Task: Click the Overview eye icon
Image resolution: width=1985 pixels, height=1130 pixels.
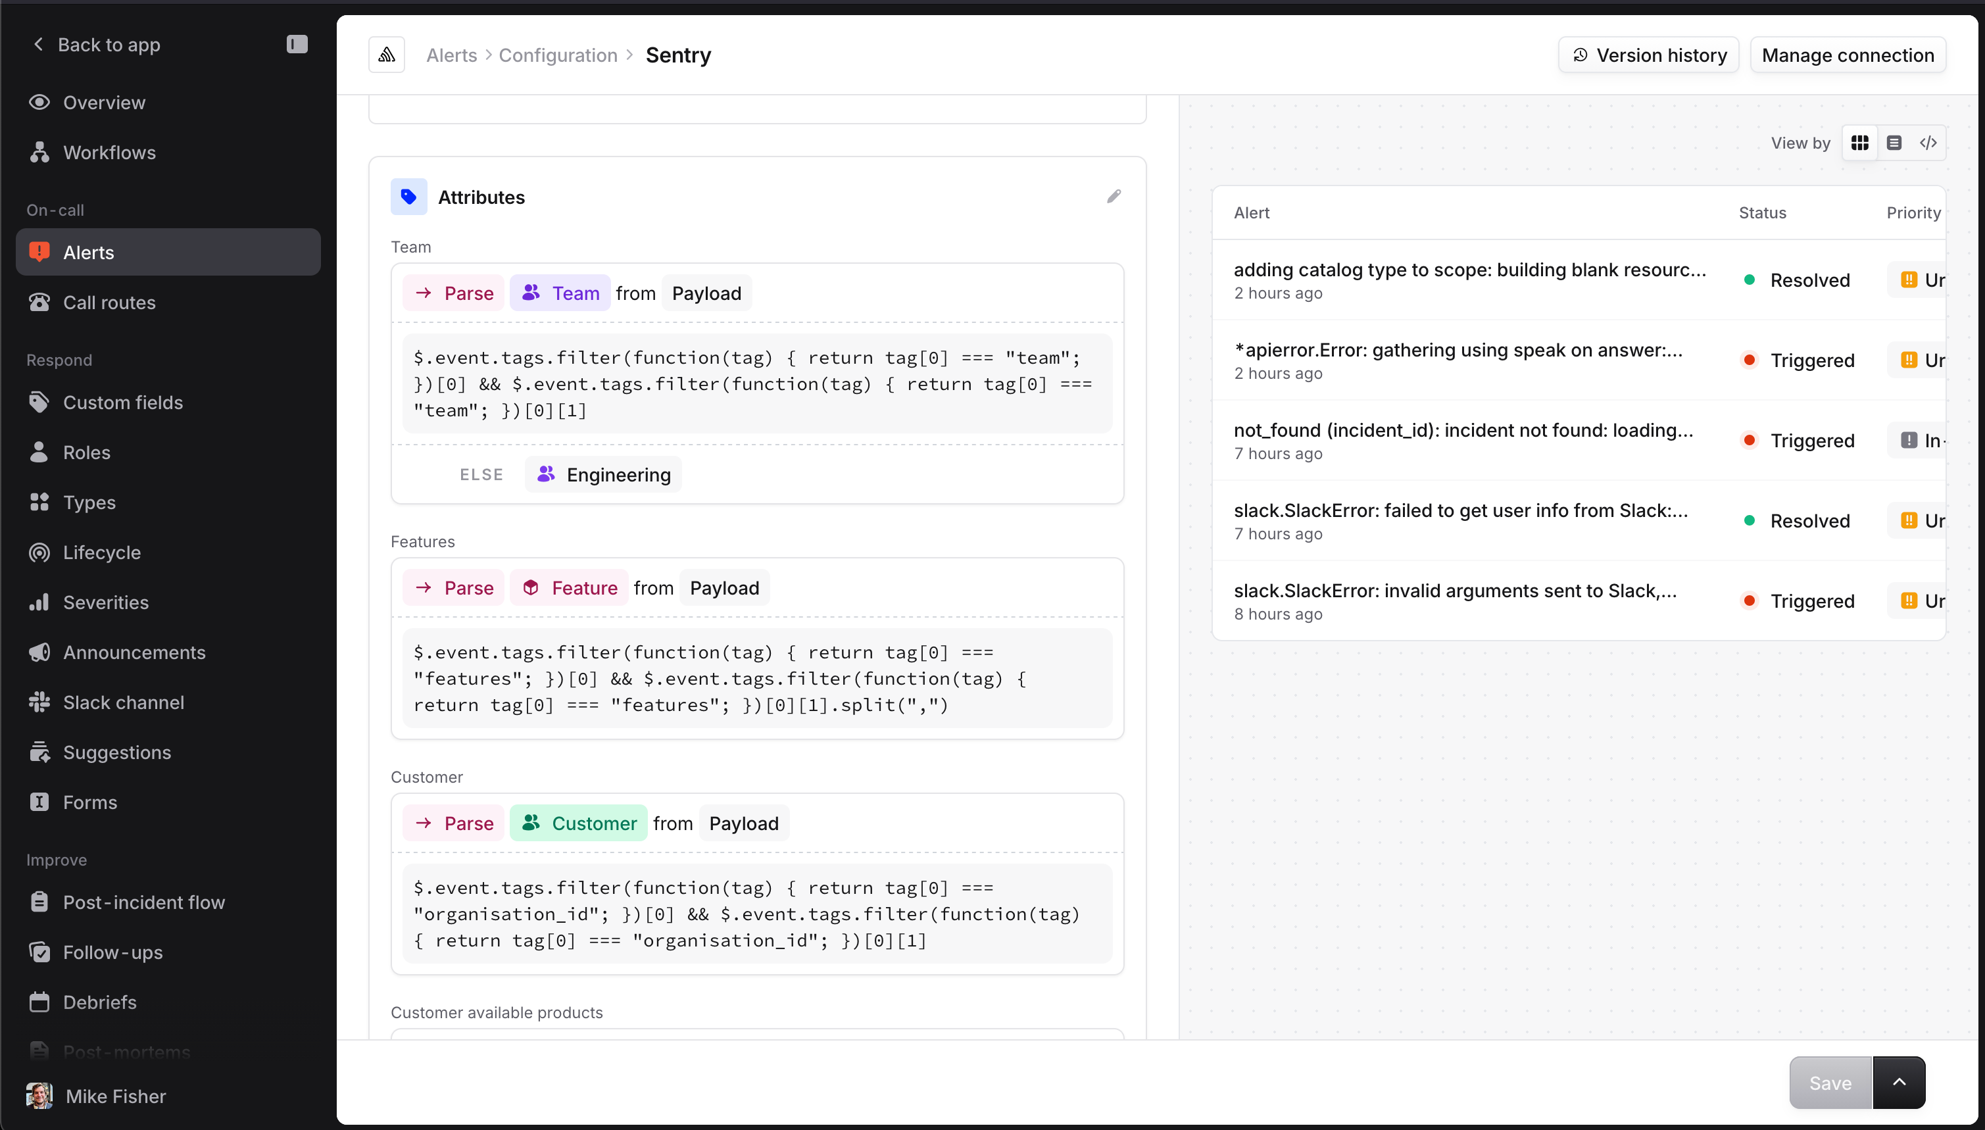Action: tap(39, 103)
